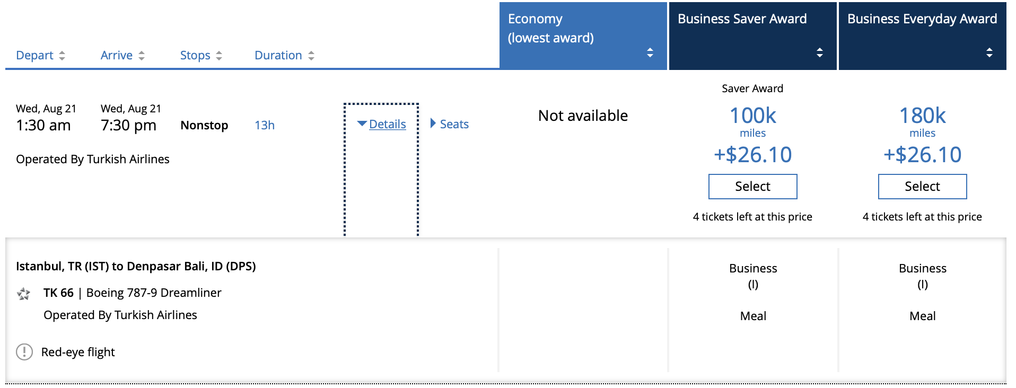The height and width of the screenshot is (388, 1016).
Task: Sort Business Saver Award column arrows
Action: tap(820, 52)
